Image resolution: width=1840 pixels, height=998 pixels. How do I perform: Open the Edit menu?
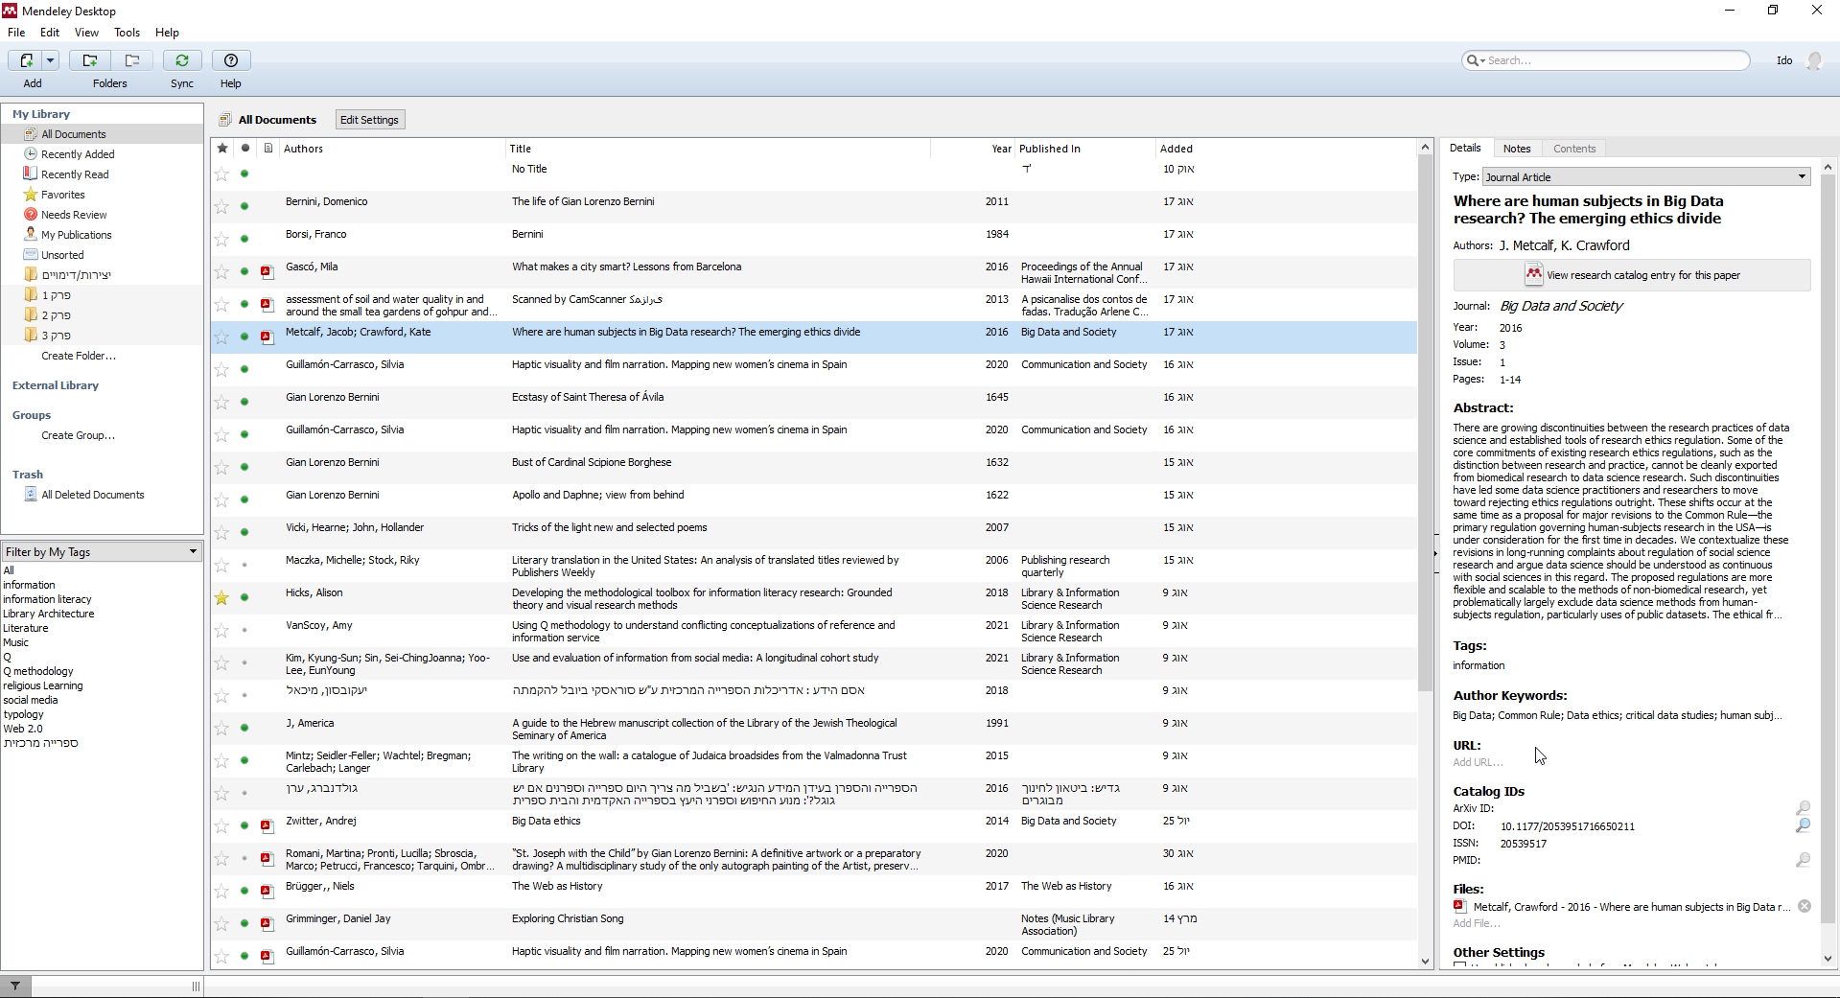pyautogui.click(x=50, y=33)
